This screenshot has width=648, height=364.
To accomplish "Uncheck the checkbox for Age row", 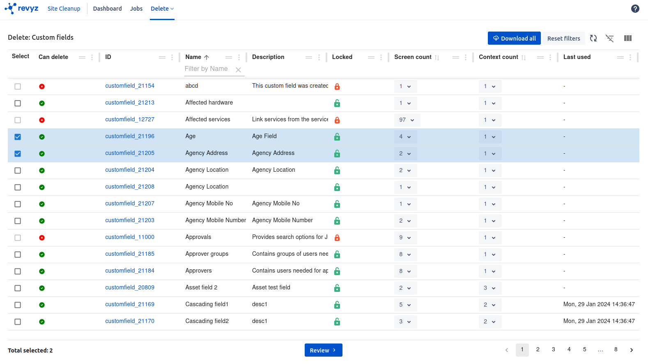I will [x=18, y=137].
